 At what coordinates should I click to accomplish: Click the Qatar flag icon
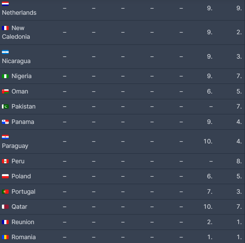5,207
